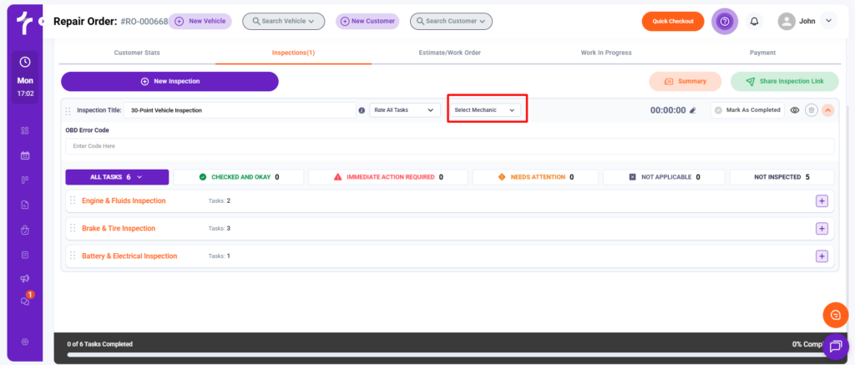The image size is (855, 365).
Task: Filter by Not Applicable
Action: (x=664, y=177)
